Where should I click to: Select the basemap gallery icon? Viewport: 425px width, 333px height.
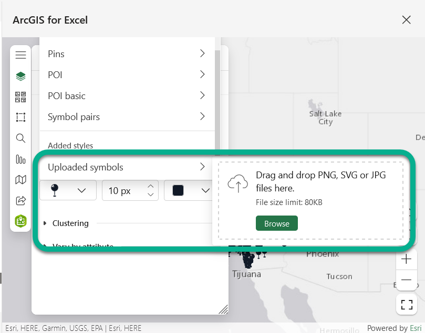20,96
